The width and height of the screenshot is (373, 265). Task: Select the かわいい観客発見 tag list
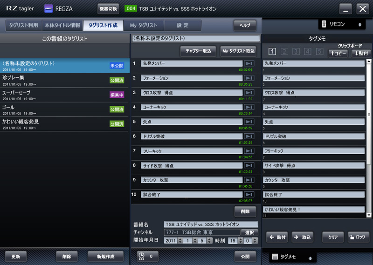[64, 124]
